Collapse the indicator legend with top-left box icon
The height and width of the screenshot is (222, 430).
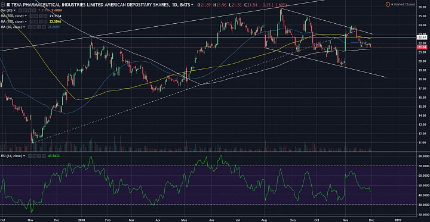pyautogui.click(x=3, y=5)
